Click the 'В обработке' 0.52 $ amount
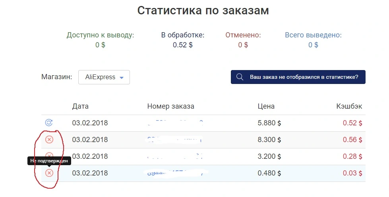Viewport: 389px width, 197px height. tap(183, 45)
